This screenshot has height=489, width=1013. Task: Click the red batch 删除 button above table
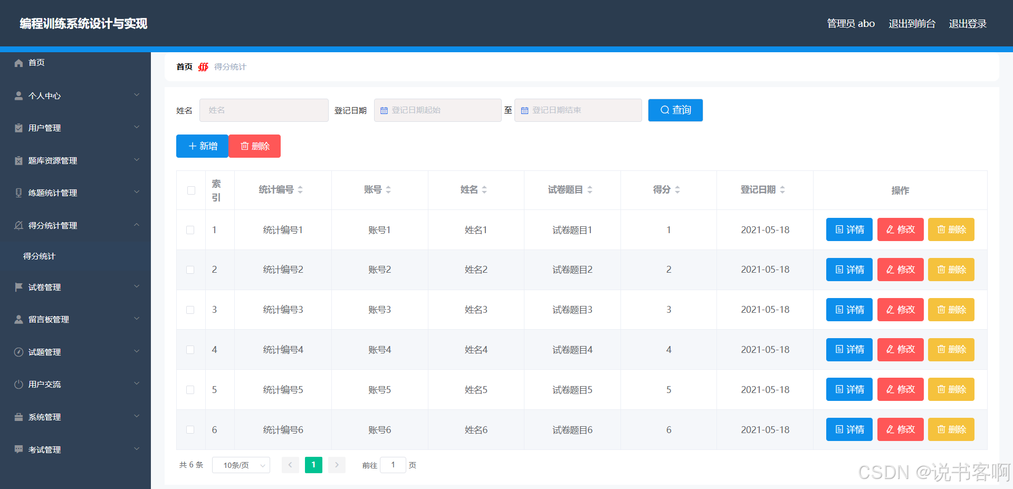(255, 146)
